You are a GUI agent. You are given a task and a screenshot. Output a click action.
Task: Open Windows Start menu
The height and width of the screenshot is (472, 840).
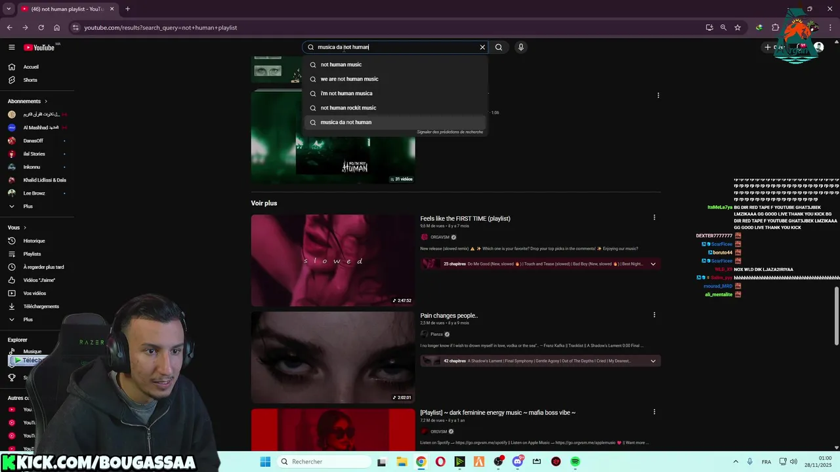coord(265,462)
